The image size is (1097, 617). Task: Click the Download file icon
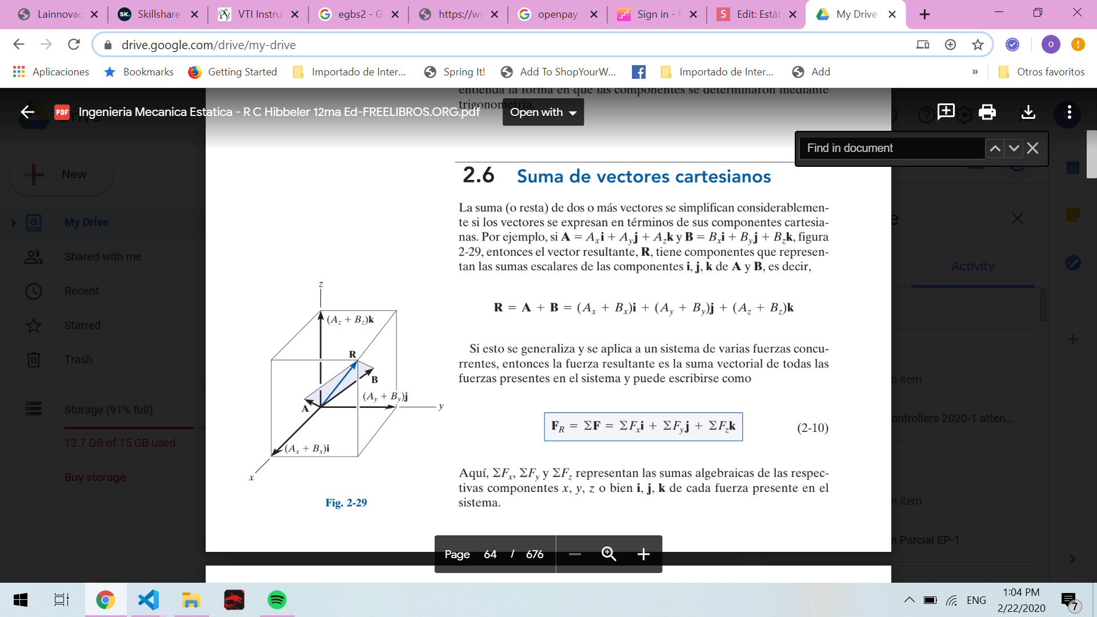(1028, 112)
